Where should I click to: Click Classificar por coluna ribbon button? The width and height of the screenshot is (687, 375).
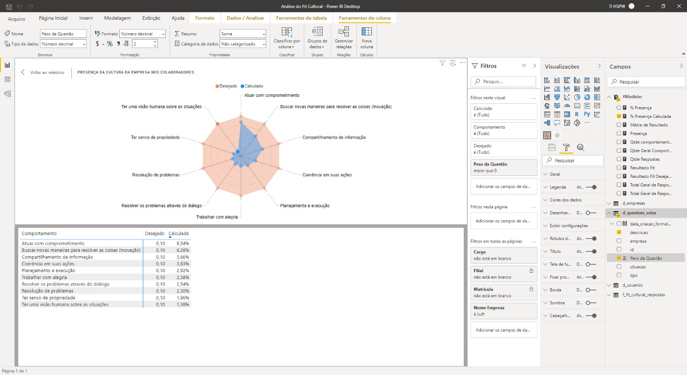pos(287,37)
